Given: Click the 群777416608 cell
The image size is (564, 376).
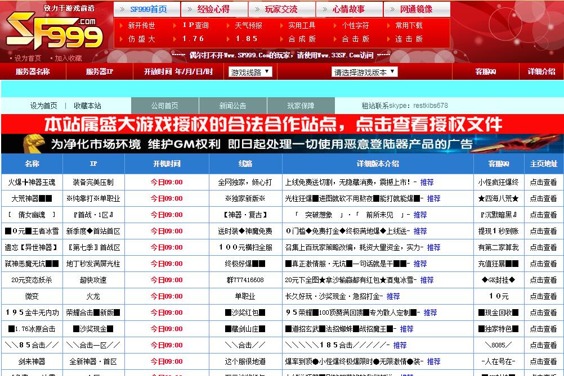Looking at the screenshot, I should point(245,280).
